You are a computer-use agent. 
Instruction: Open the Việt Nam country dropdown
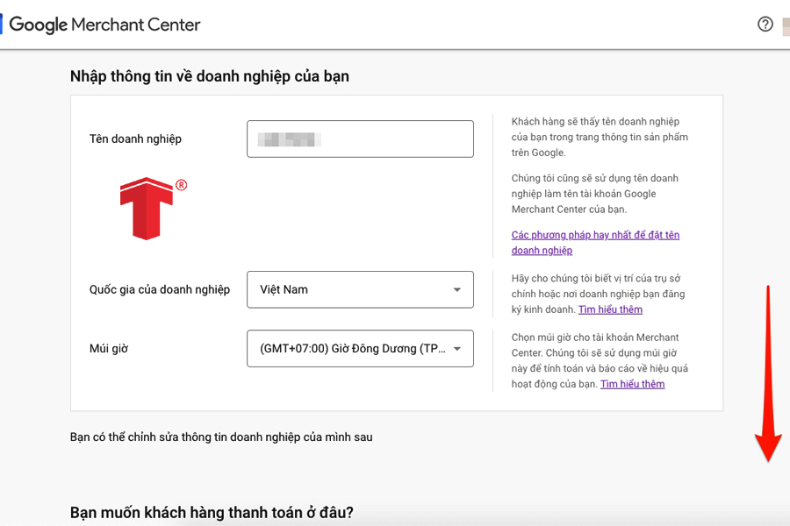360,289
